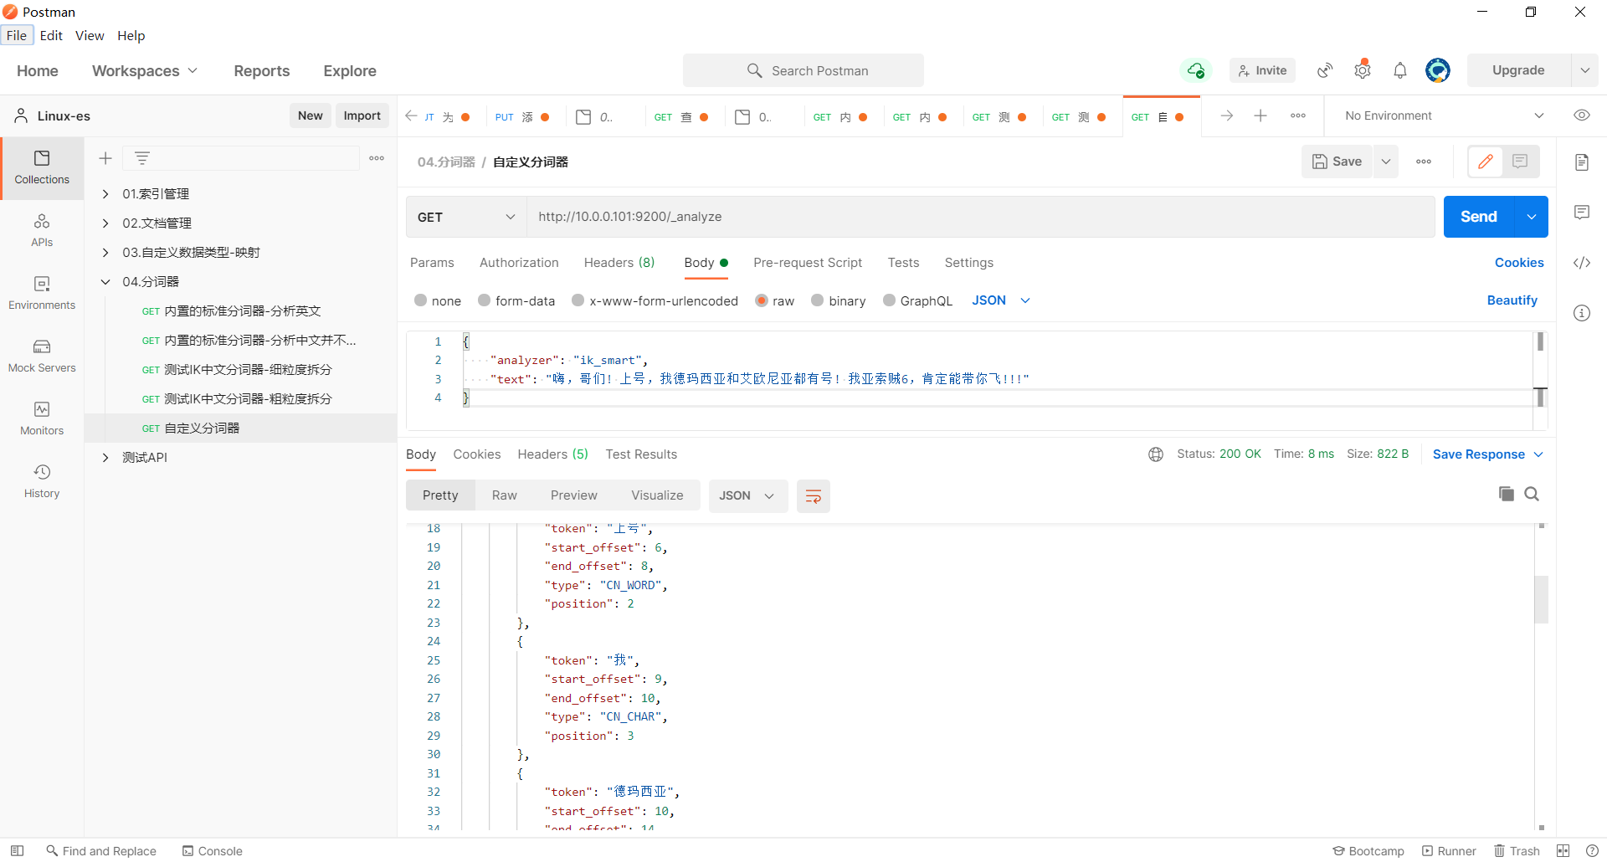Beautify the request body
Screen dimensions: 1607x862
tap(1512, 300)
